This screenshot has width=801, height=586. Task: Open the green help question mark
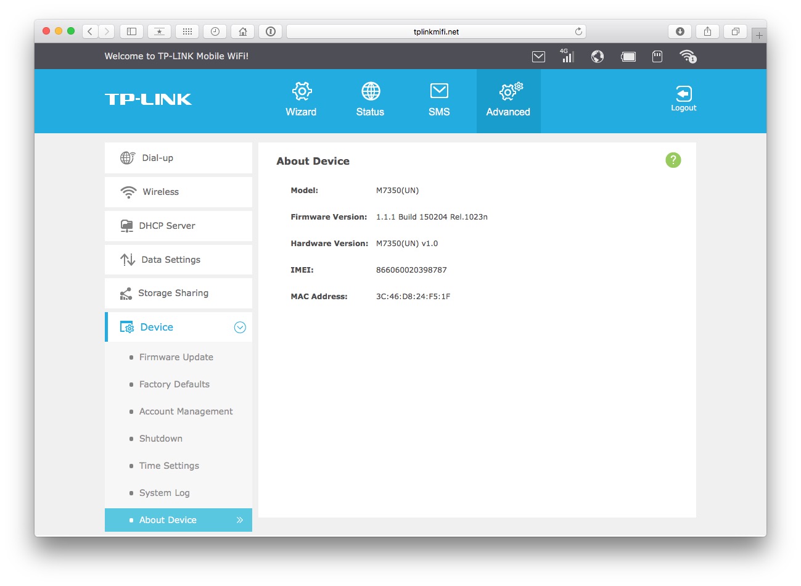click(673, 160)
